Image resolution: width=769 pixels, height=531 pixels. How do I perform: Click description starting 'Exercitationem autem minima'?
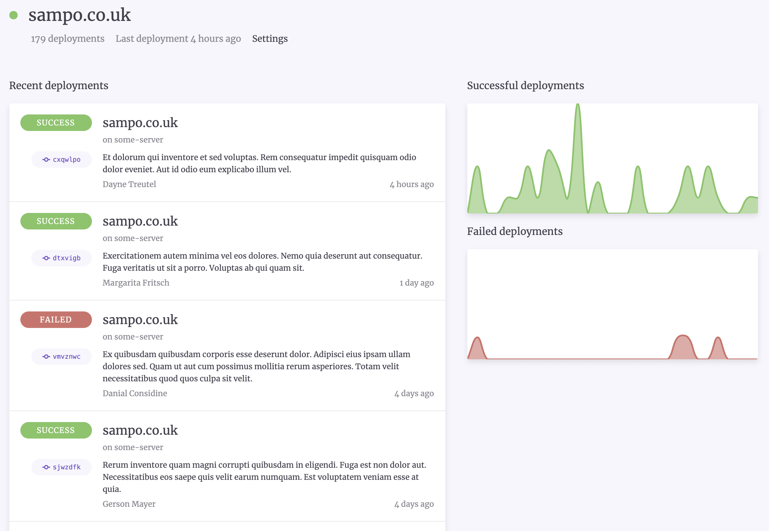[263, 262]
